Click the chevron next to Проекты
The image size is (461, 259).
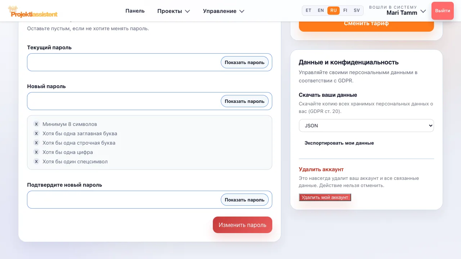[187, 11]
